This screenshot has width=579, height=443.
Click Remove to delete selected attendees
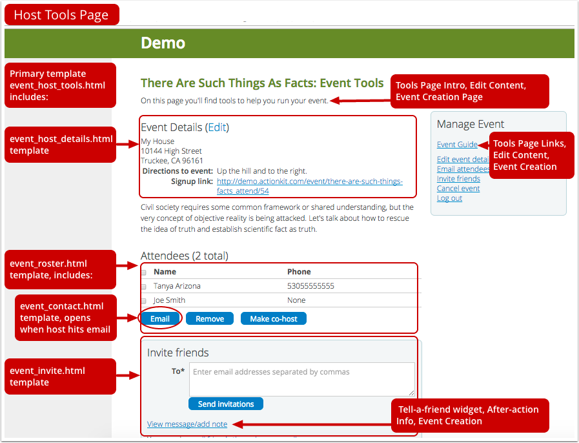(x=209, y=318)
